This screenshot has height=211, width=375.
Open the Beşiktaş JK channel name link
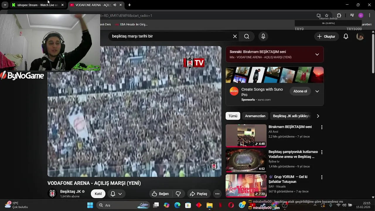click(71, 191)
